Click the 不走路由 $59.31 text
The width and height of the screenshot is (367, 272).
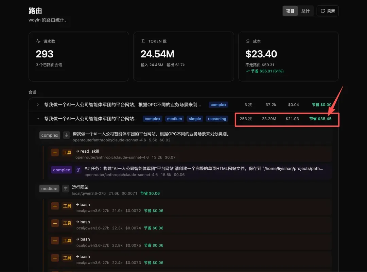point(260,65)
